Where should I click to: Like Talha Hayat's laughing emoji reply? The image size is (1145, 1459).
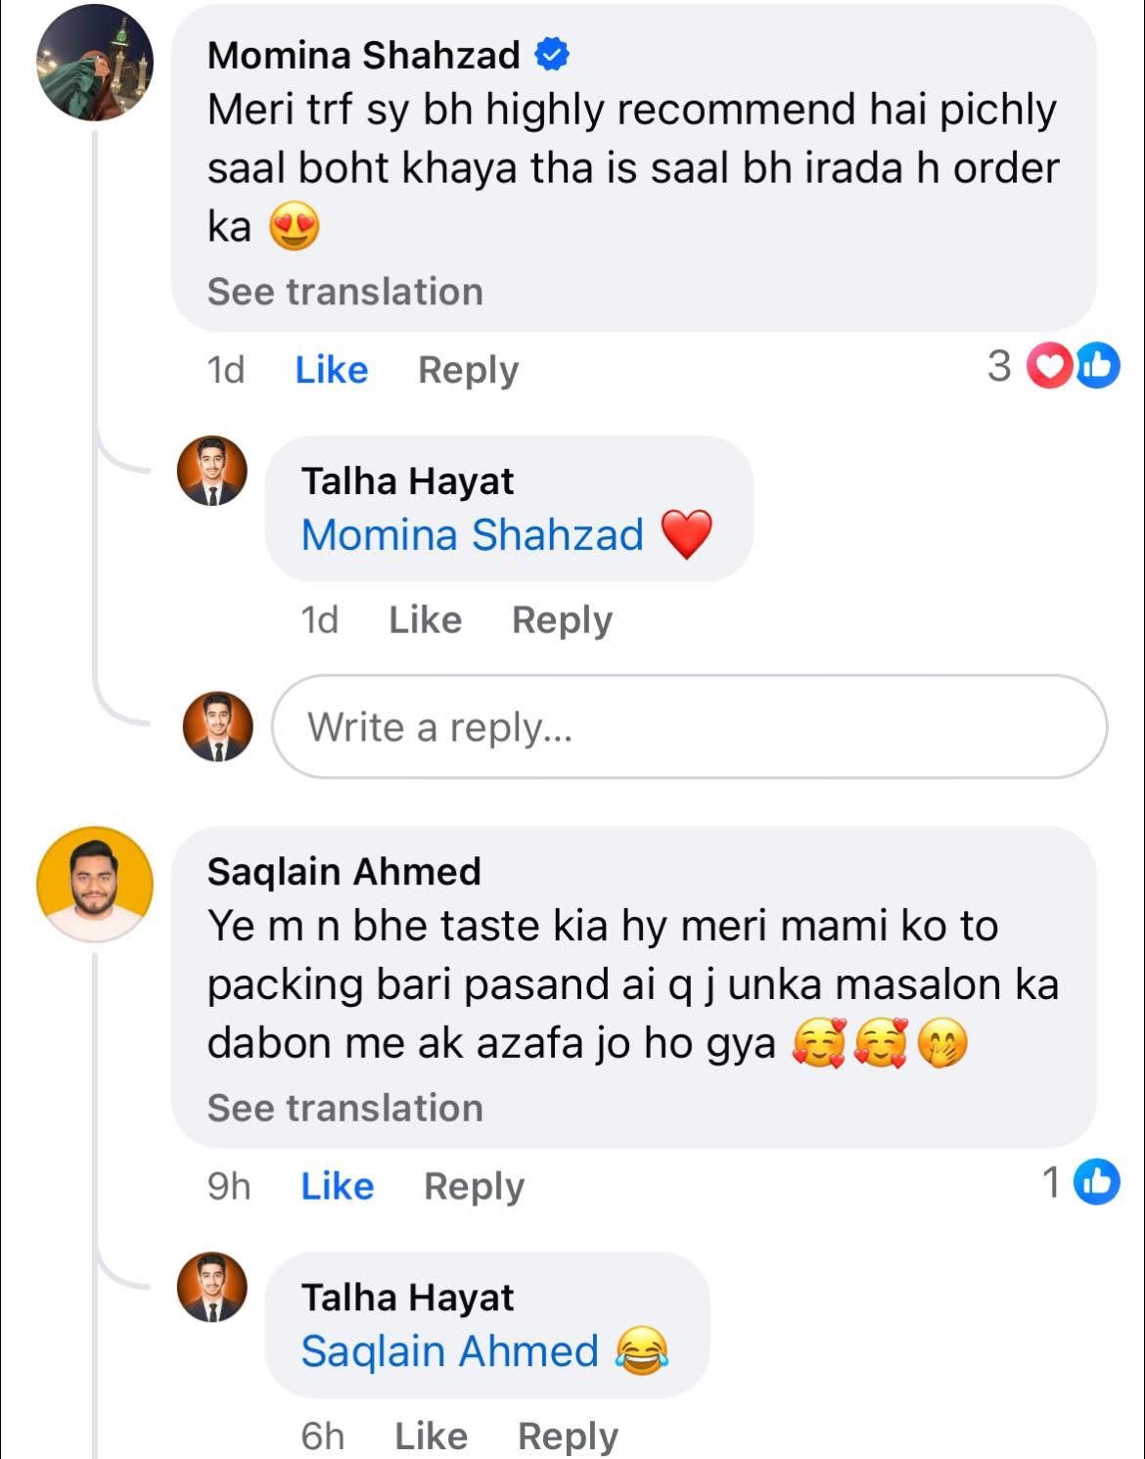pos(432,1436)
